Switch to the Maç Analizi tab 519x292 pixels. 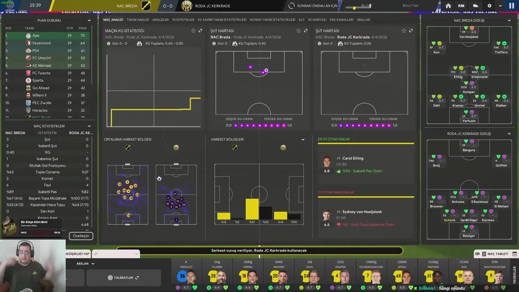pos(113,19)
